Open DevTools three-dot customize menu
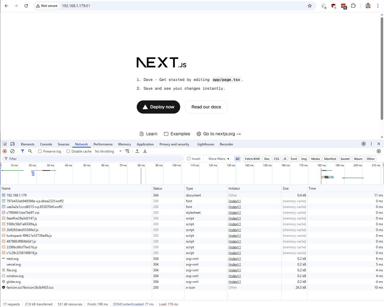 pyautogui.click(x=371, y=144)
